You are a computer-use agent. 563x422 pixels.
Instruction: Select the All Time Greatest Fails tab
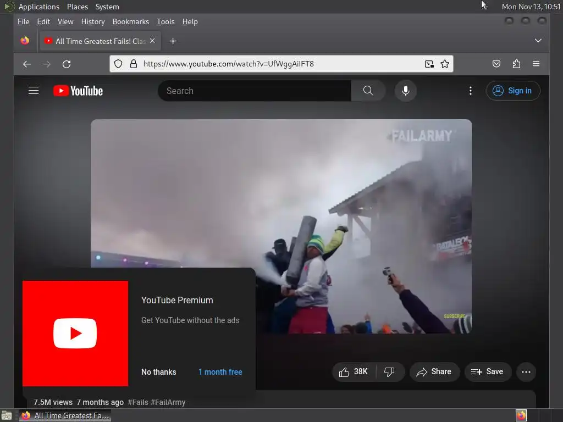pyautogui.click(x=100, y=41)
